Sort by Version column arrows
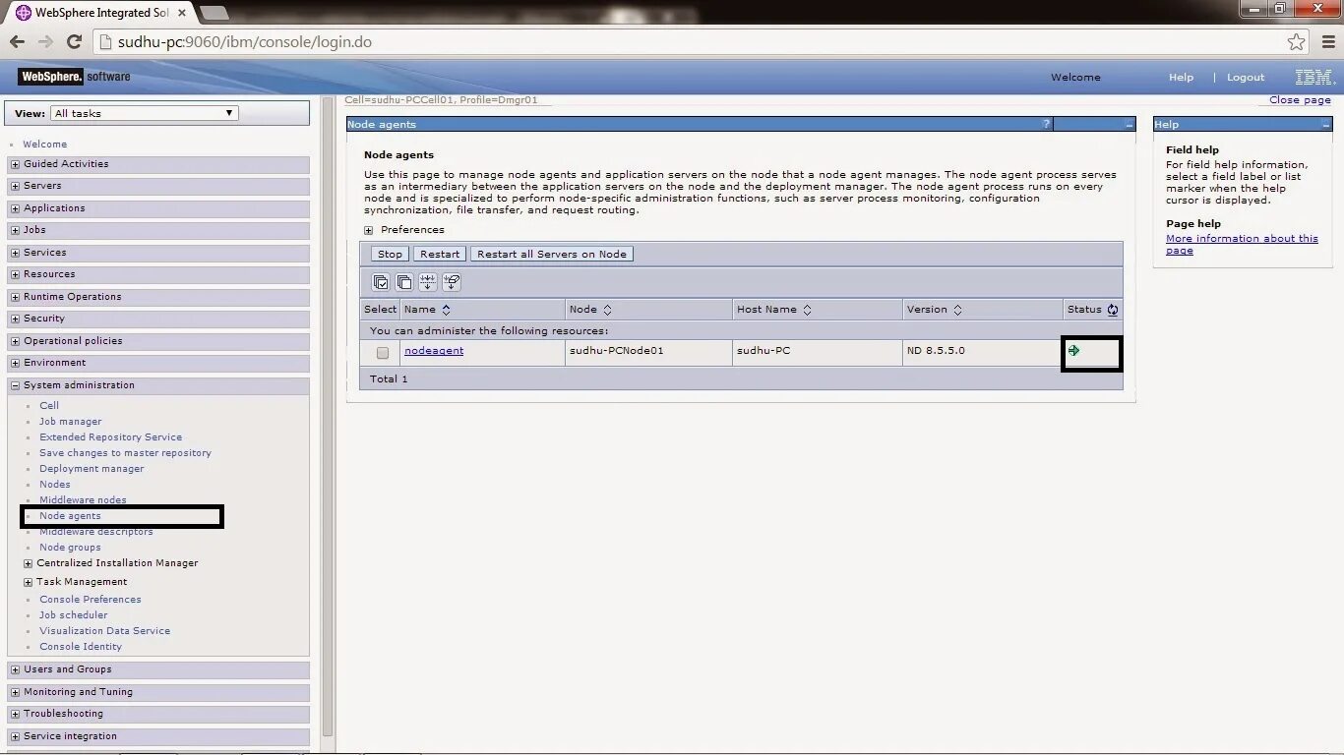 [957, 310]
